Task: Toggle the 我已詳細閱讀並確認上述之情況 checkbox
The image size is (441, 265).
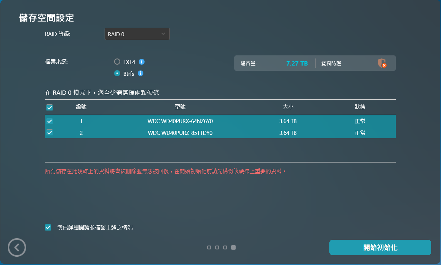Action: [x=48, y=227]
